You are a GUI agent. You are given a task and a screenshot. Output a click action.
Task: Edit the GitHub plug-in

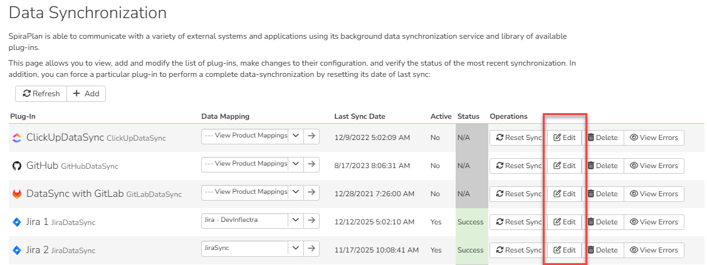pyautogui.click(x=565, y=166)
